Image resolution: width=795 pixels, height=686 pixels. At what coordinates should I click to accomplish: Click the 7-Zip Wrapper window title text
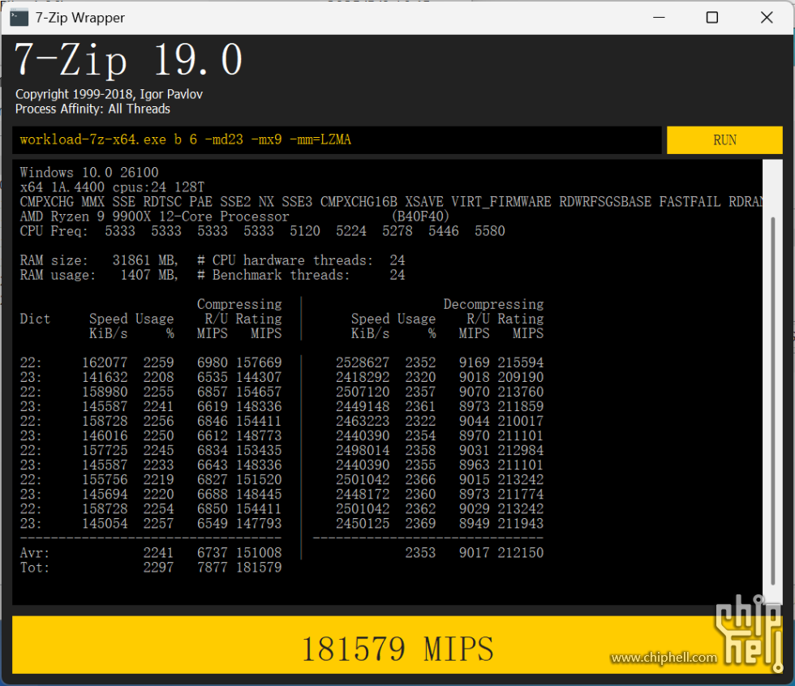80,18
